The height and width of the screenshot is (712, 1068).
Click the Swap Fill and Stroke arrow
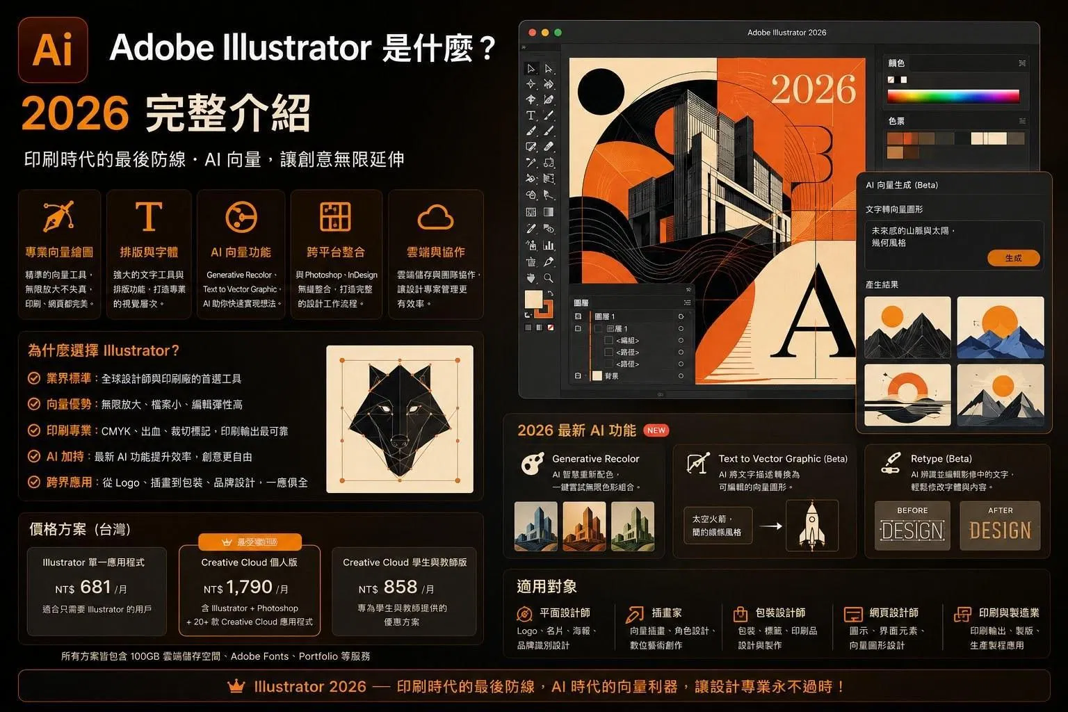[550, 293]
